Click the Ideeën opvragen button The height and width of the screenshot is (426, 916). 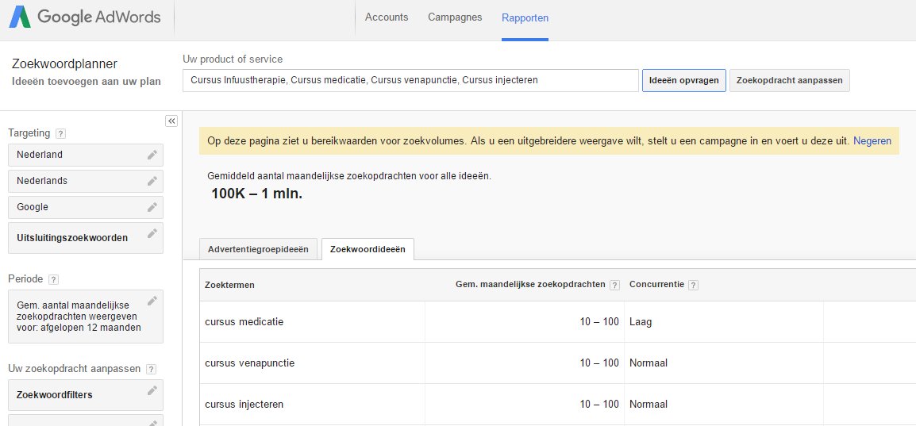[x=684, y=81]
